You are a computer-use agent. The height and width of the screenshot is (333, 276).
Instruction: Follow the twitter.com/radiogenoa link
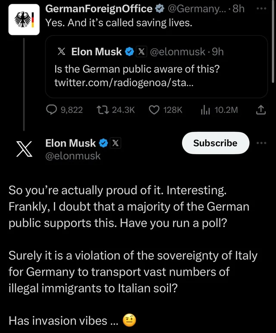(x=124, y=82)
